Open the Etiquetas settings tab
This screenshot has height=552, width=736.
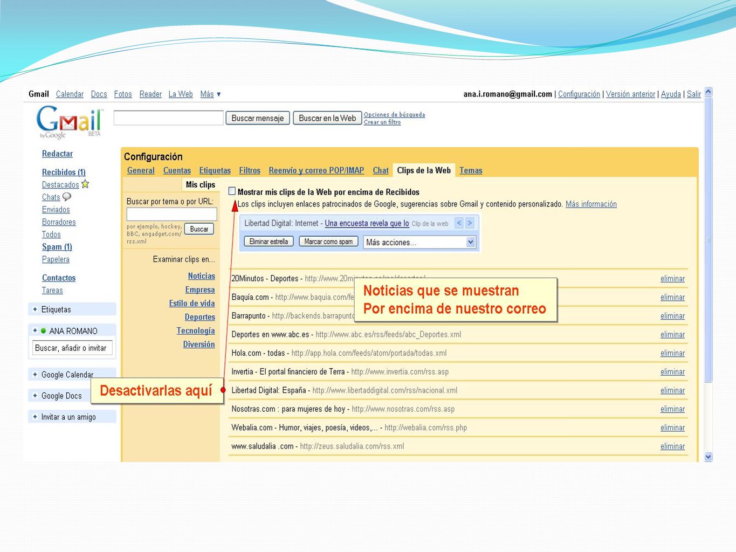(215, 170)
